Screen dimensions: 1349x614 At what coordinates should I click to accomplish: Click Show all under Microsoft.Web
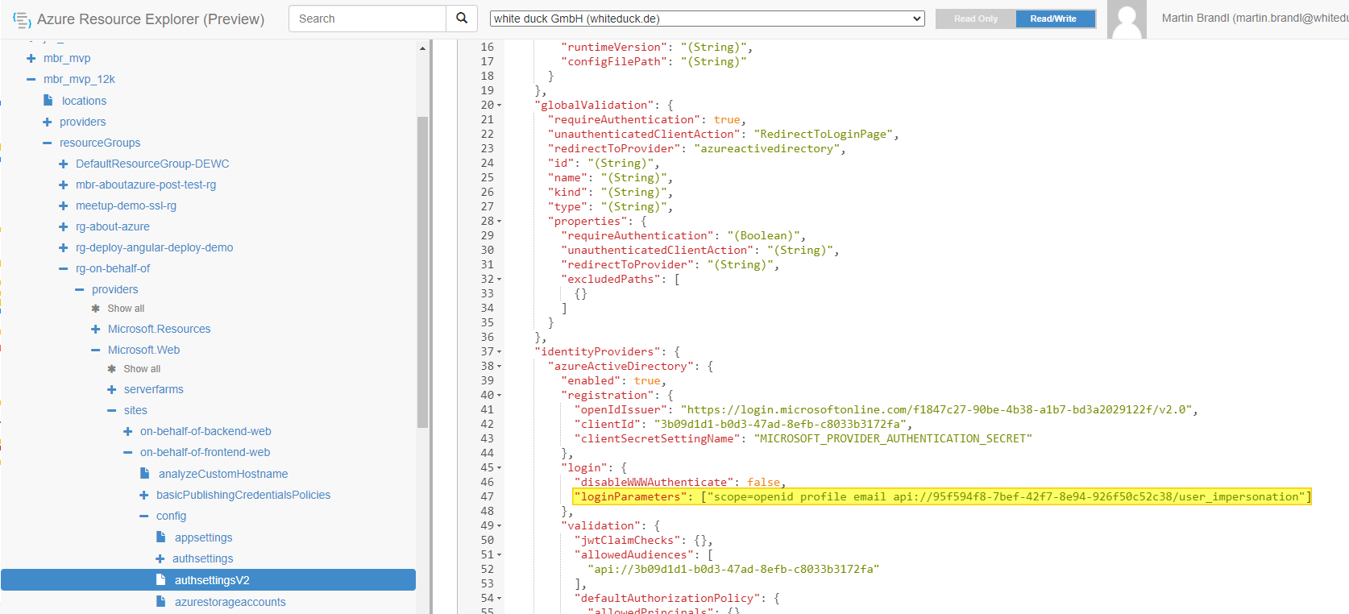click(x=142, y=369)
